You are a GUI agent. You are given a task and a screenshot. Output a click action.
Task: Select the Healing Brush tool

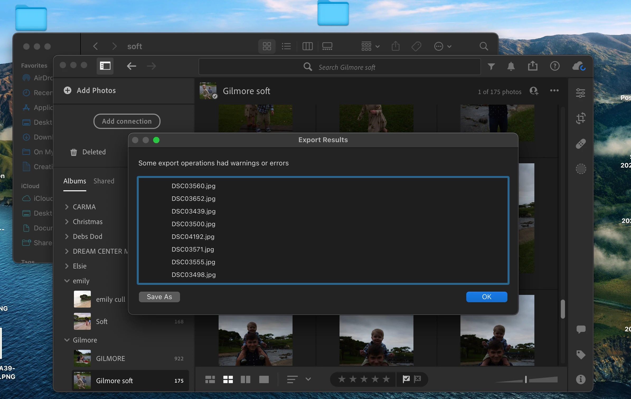click(x=581, y=144)
